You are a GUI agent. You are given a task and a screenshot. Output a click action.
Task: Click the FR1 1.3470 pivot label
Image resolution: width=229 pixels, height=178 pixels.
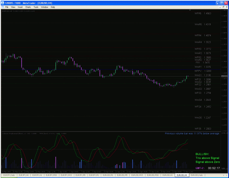click(203, 63)
